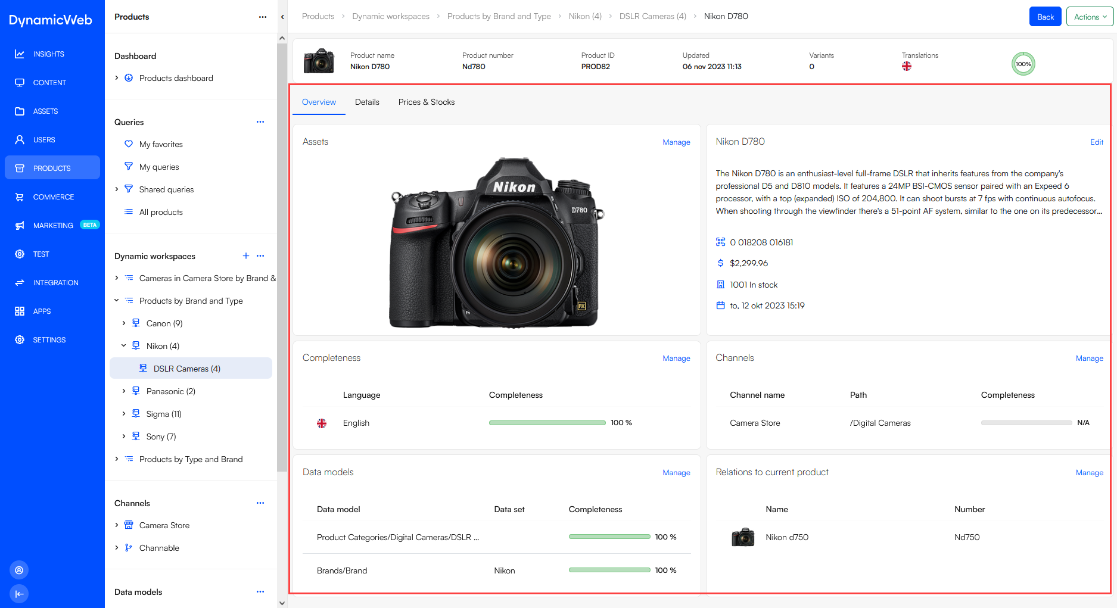This screenshot has width=1117, height=608.
Task: Add a new dynamic workspace with plus icon
Action: point(246,256)
